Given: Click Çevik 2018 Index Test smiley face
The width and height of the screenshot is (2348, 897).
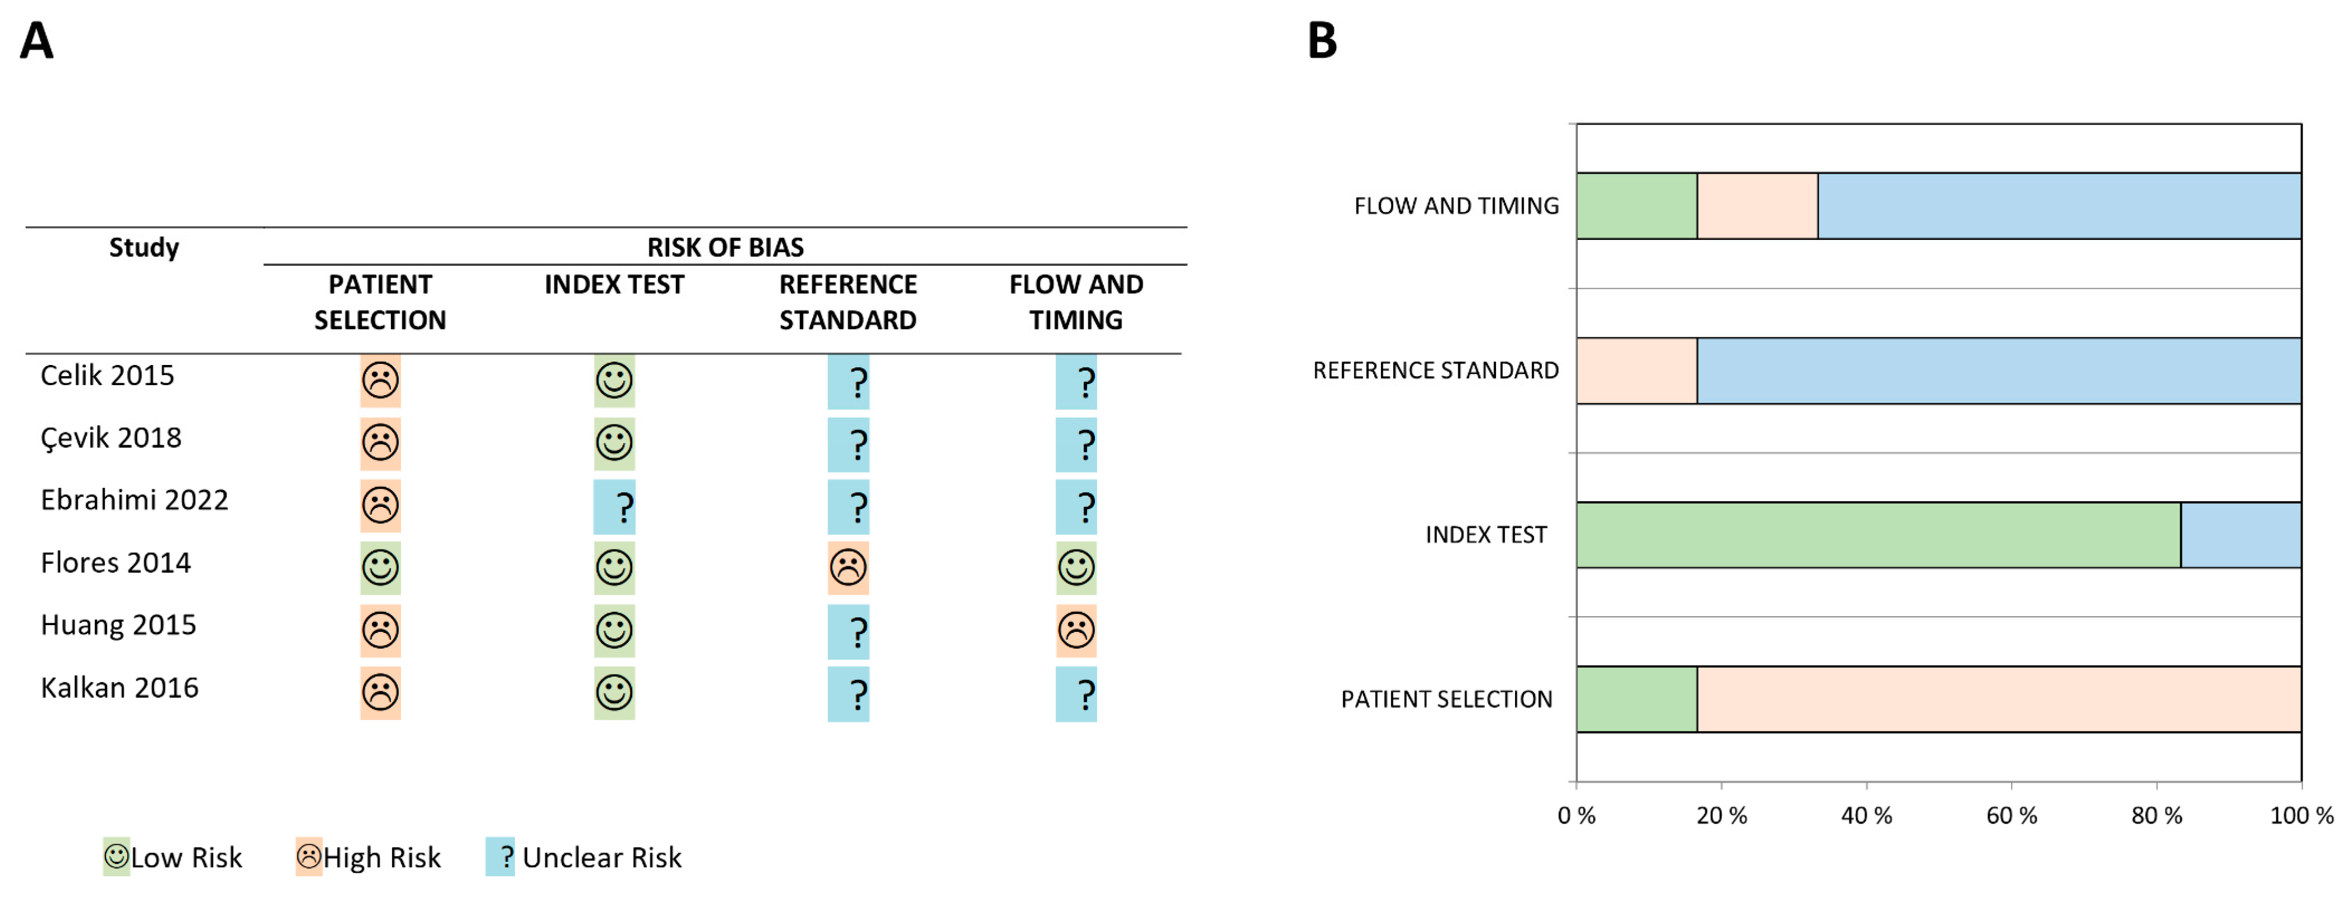Looking at the screenshot, I should (614, 442).
